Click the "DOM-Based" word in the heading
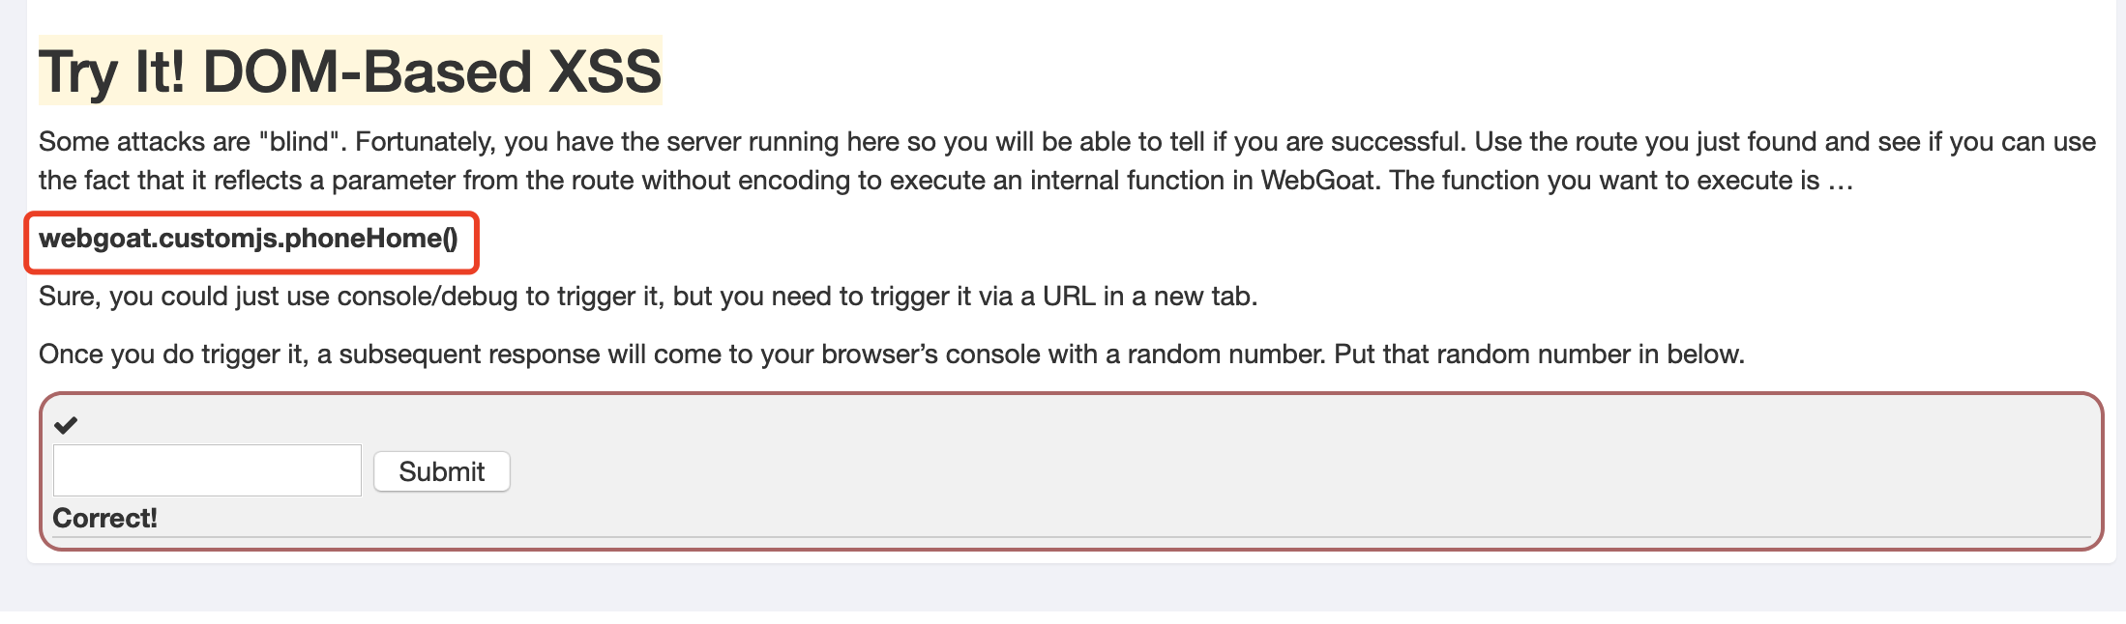 pyautogui.click(x=368, y=71)
